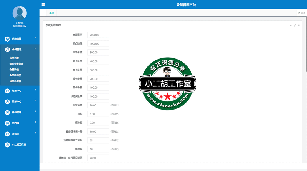Close the 系统配置参数 panel

click(299, 25)
